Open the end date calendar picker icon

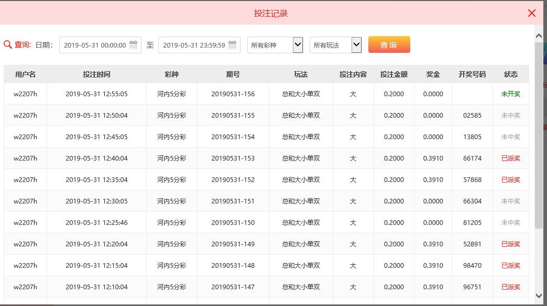(x=232, y=44)
